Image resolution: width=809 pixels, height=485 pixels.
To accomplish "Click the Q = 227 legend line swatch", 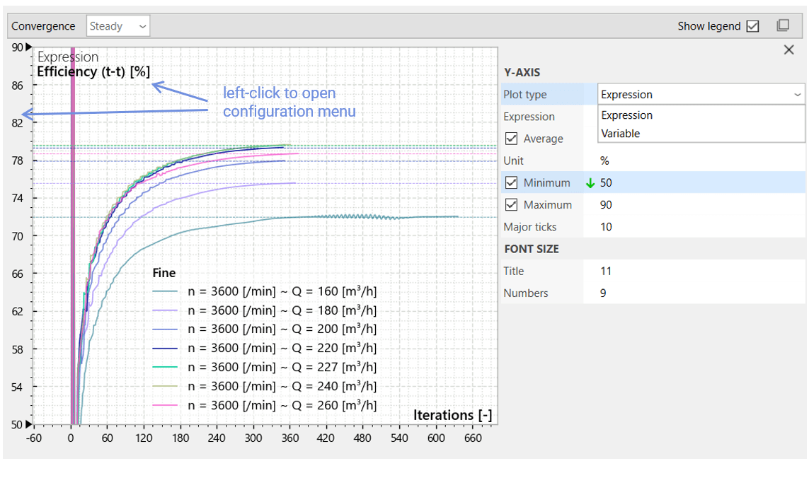I will (165, 367).
